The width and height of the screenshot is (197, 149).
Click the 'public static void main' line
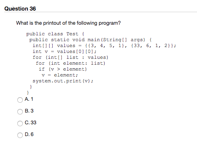tap(90, 40)
